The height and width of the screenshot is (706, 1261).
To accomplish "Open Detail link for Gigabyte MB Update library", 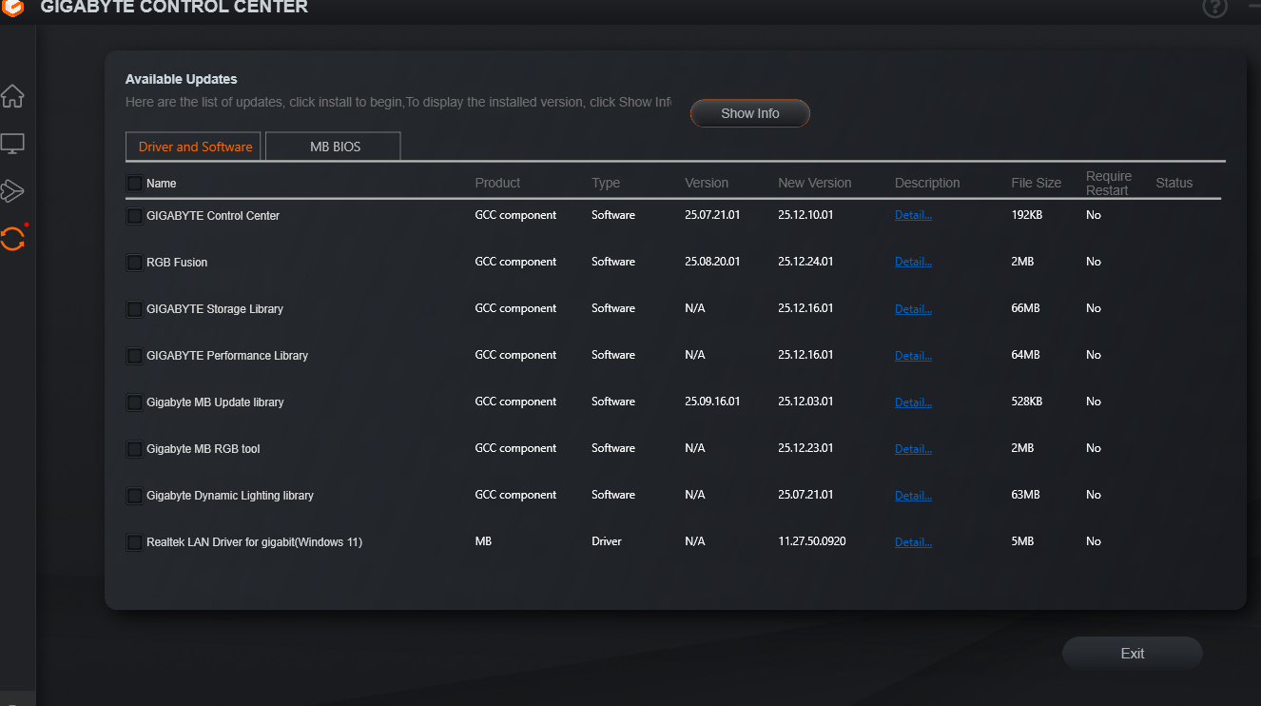I will click(913, 402).
